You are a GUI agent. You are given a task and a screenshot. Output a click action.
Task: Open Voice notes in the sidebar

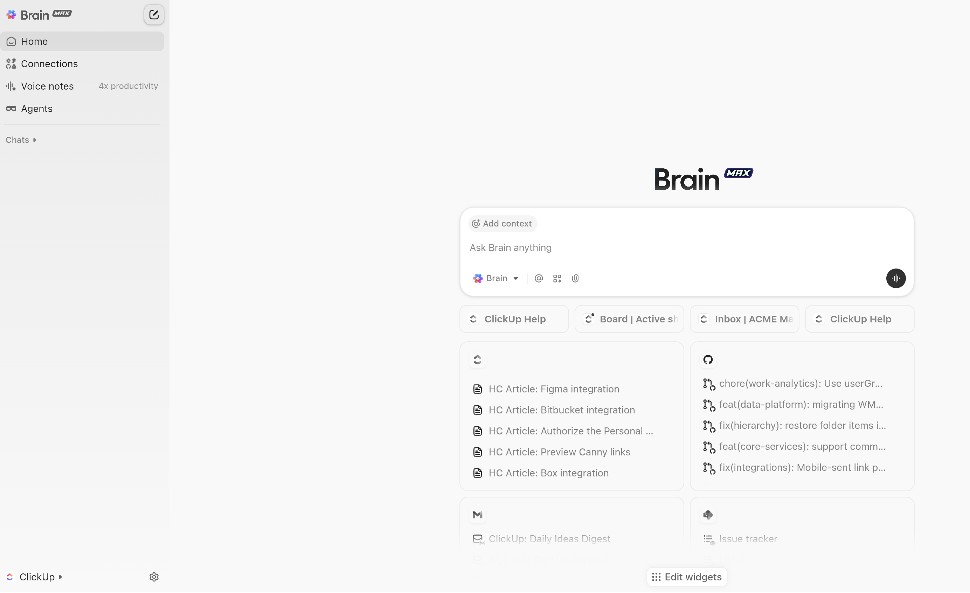tap(82, 86)
